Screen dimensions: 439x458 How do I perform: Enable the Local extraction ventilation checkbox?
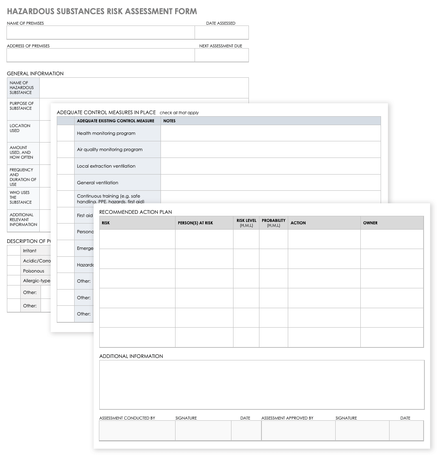tap(65, 166)
